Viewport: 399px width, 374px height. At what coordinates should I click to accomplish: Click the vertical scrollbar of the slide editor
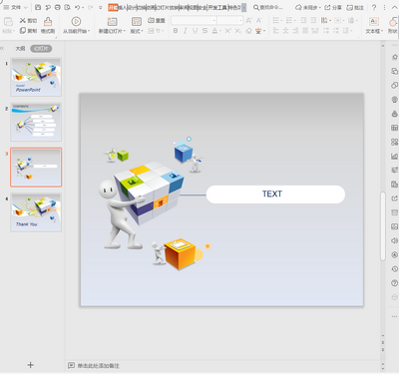point(383,225)
